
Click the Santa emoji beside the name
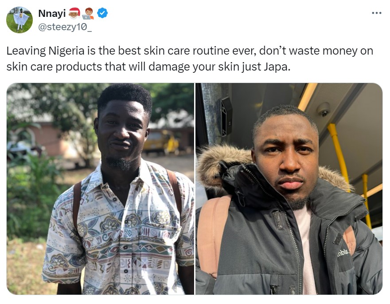(74, 13)
